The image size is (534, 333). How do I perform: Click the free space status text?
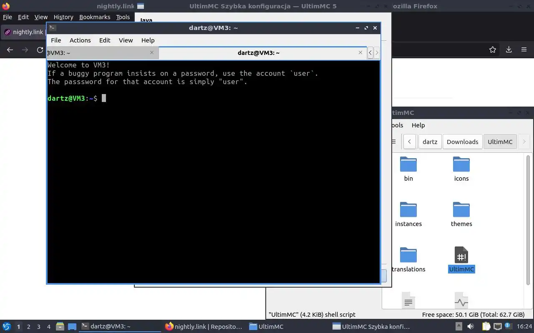tap(473, 315)
